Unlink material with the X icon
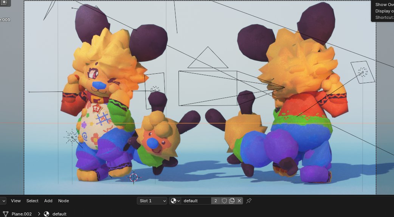This screenshot has width=394, height=217. 239,201
